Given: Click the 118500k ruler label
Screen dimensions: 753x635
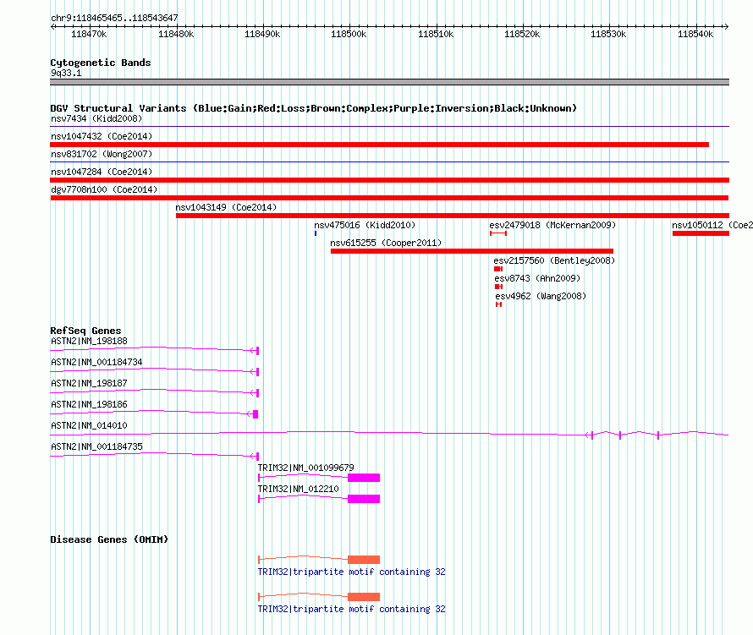Looking at the screenshot, I should (x=349, y=35).
